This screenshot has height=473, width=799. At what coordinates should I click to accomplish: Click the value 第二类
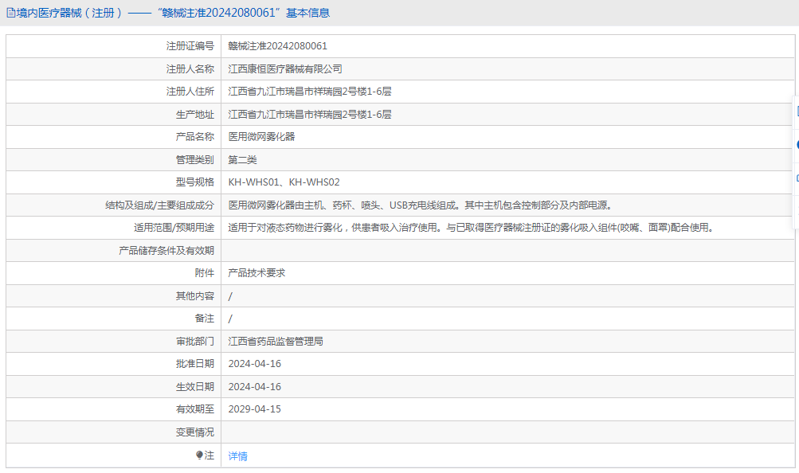coord(242,160)
